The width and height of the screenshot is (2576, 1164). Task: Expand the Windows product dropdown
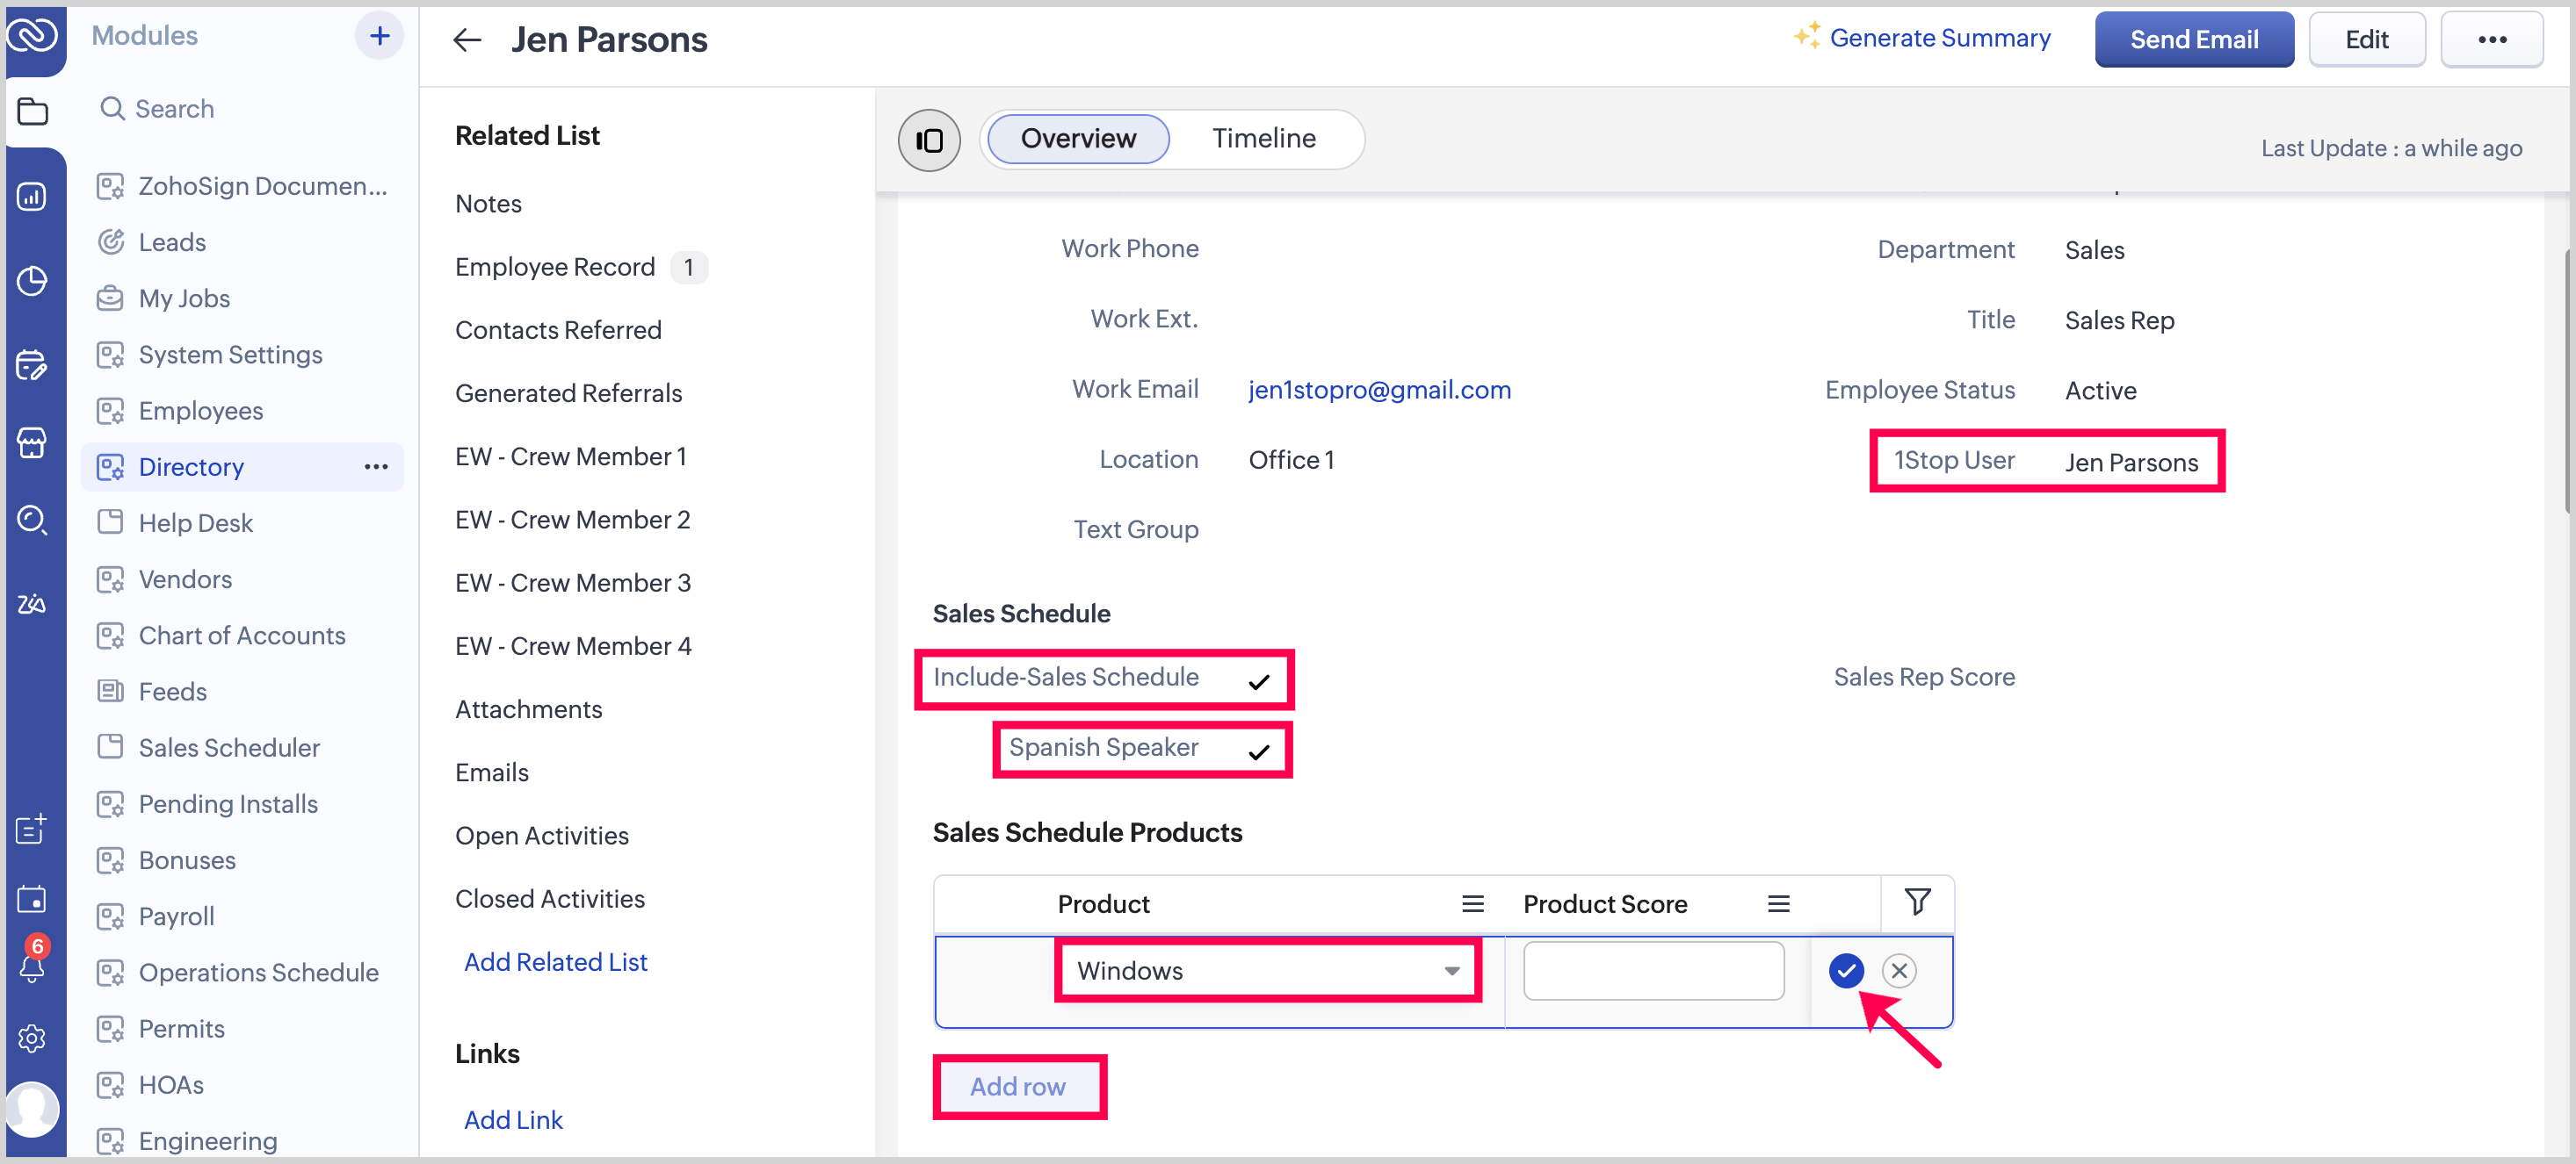click(x=1450, y=971)
